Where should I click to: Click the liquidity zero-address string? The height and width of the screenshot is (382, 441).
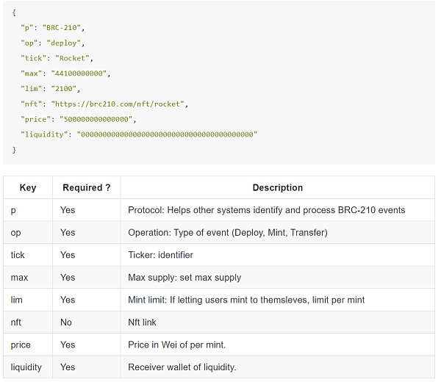(167, 134)
